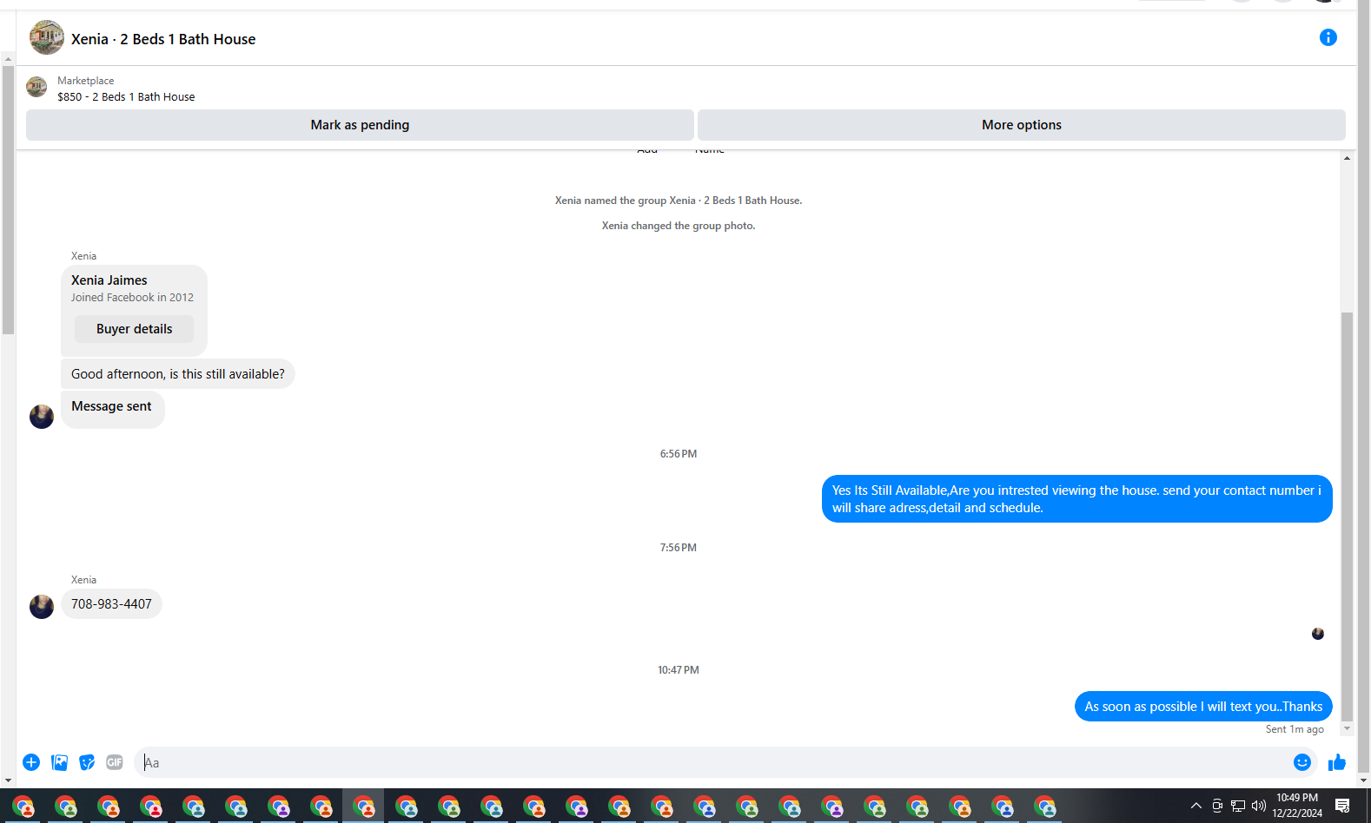This screenshot has height=823, width=1371.
Task: Click the left page scrollbar down arrow
Action: point(8,780)
